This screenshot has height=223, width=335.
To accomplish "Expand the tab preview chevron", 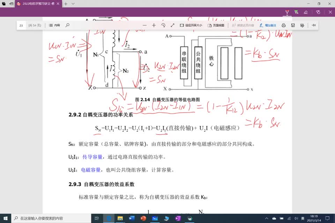I will [73, 3].
